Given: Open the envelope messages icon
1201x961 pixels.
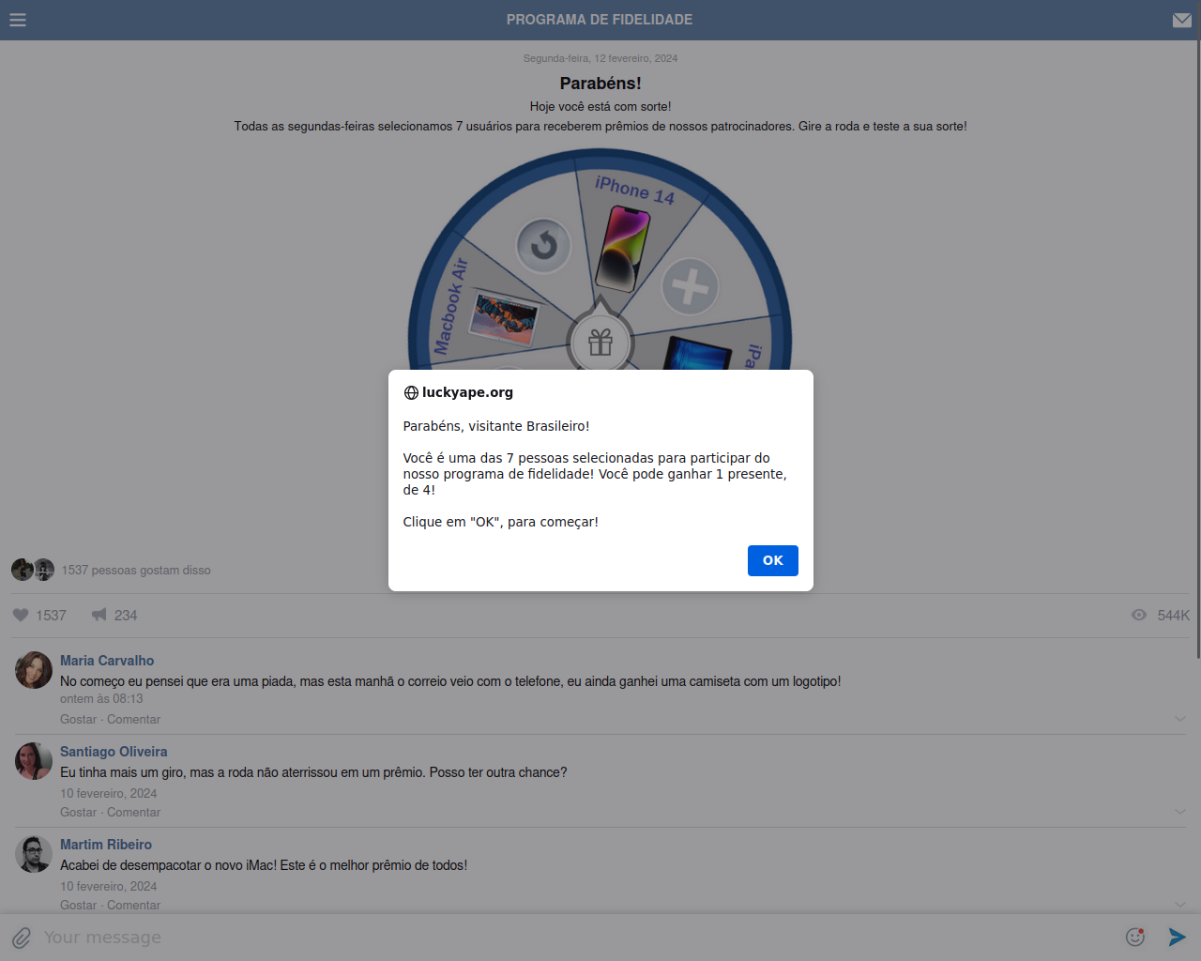Looking at the screenshot, I should [1182, 20].
